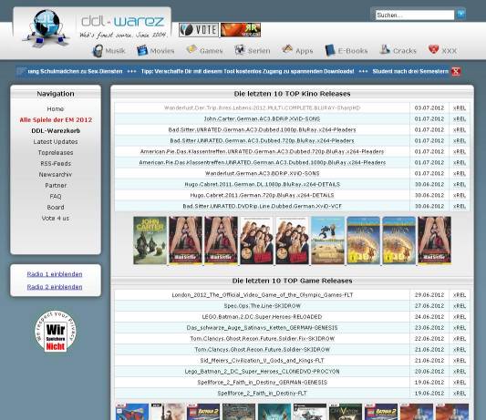Click the first LEGO Batman 2 game cover
This screenshot has width=486, height=420.
203,412
